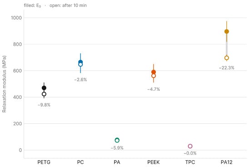250x168 pixels.
Task: Click the Relaxation modulus (MPa) axis title
Action: (4, 84)
